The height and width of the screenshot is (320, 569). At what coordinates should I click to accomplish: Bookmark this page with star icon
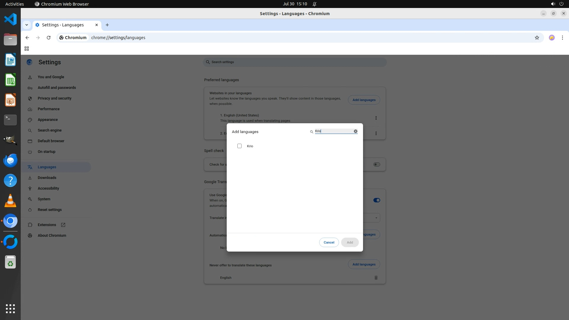coord(537,38)
